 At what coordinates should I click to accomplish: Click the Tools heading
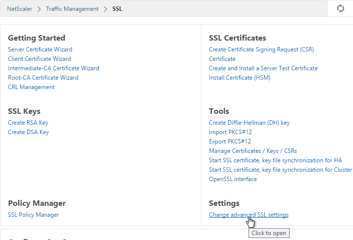pyautogui.click(x=219, y=111)
